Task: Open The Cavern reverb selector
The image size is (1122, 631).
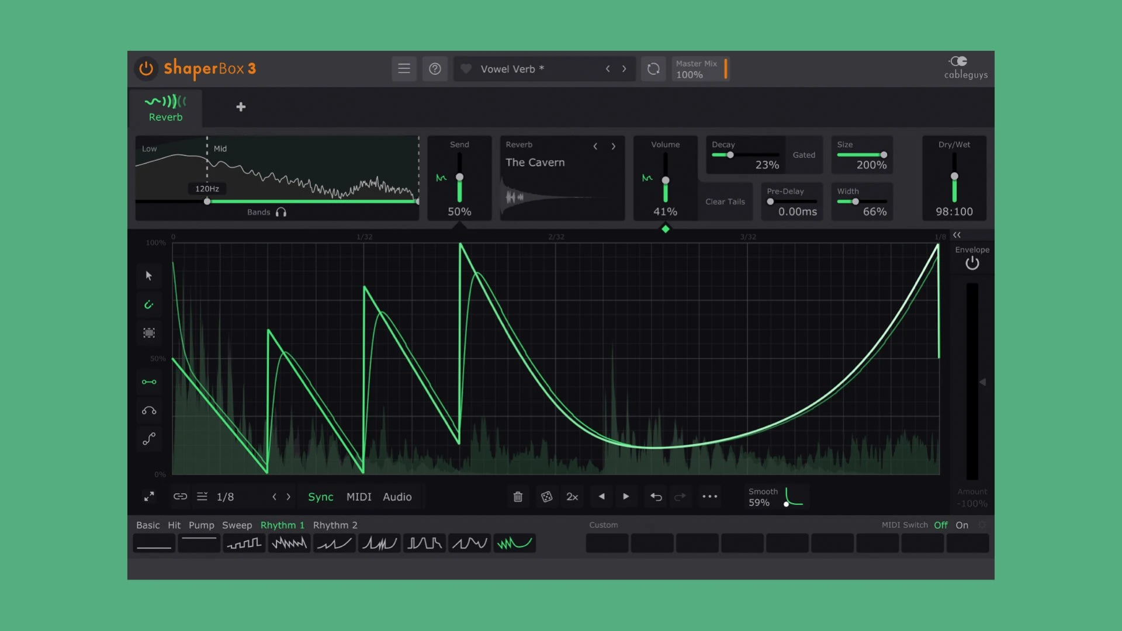Action: pyautogui.click(x=535, y=162)
